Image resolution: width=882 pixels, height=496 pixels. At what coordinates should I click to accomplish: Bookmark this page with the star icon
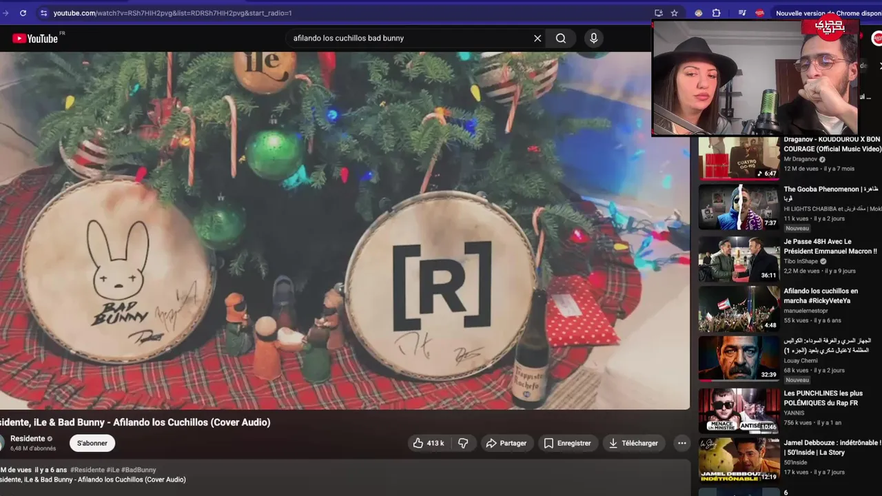pos(675,13)
